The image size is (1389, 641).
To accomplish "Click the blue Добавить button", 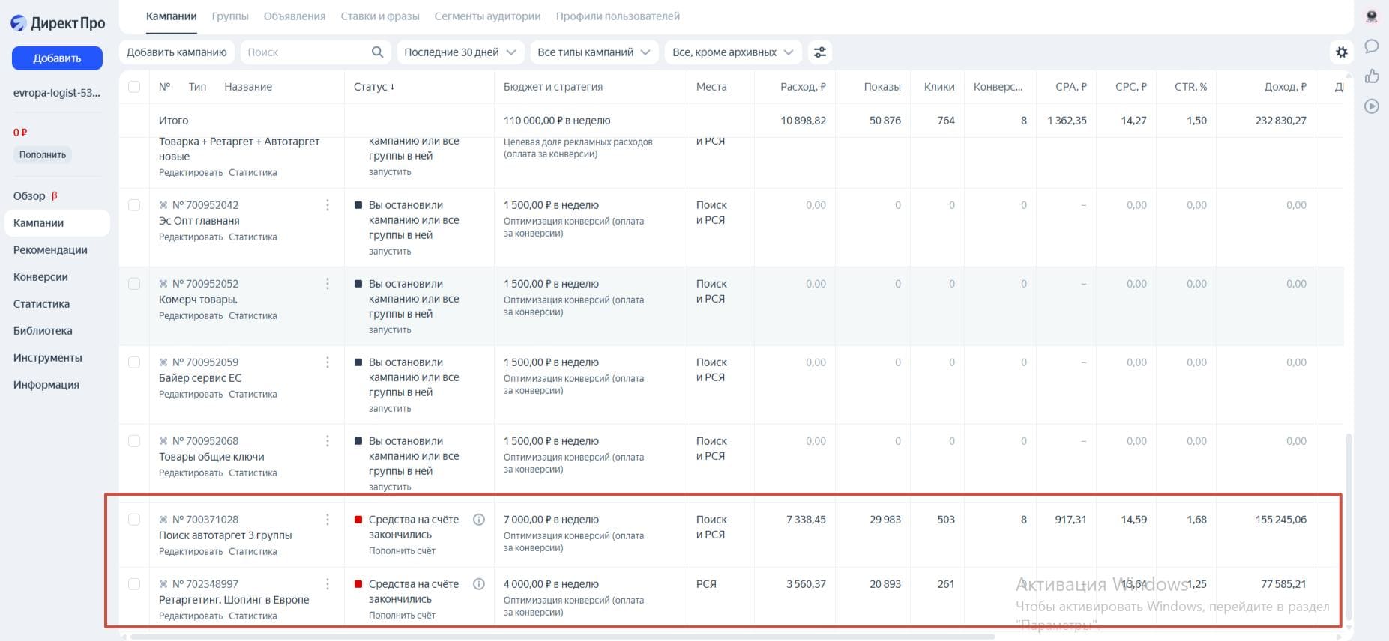I will pyautogui.click(x=57, y=58).
